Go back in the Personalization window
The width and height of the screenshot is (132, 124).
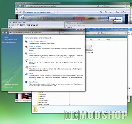3,33
